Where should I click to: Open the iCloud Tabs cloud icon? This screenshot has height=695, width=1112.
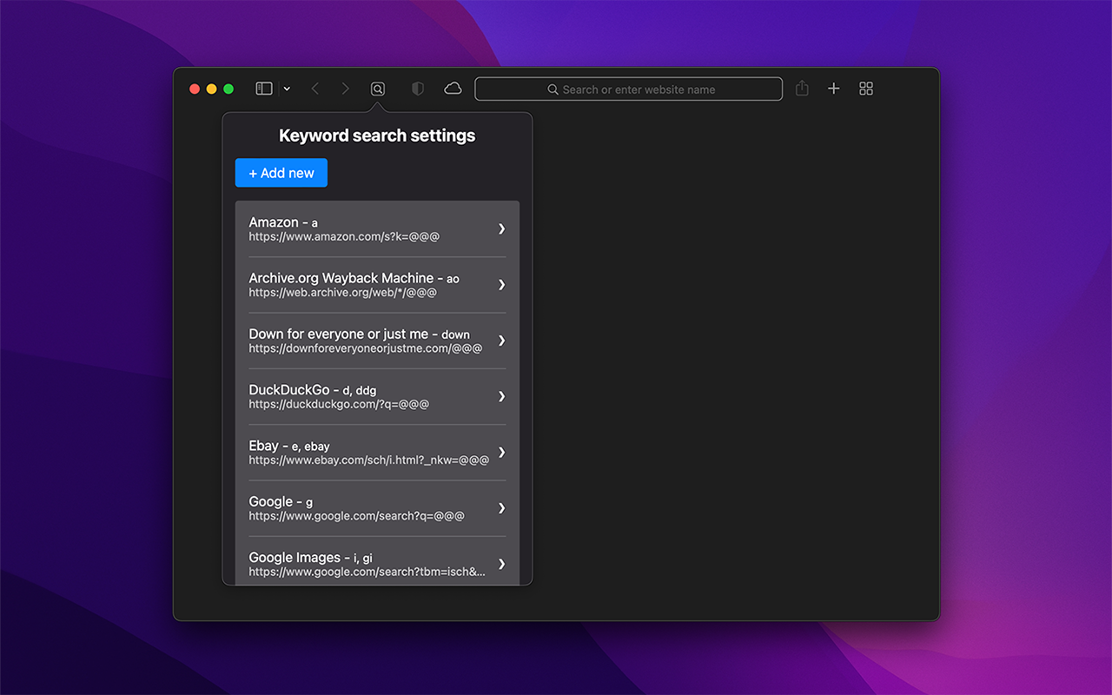point(452,88)
